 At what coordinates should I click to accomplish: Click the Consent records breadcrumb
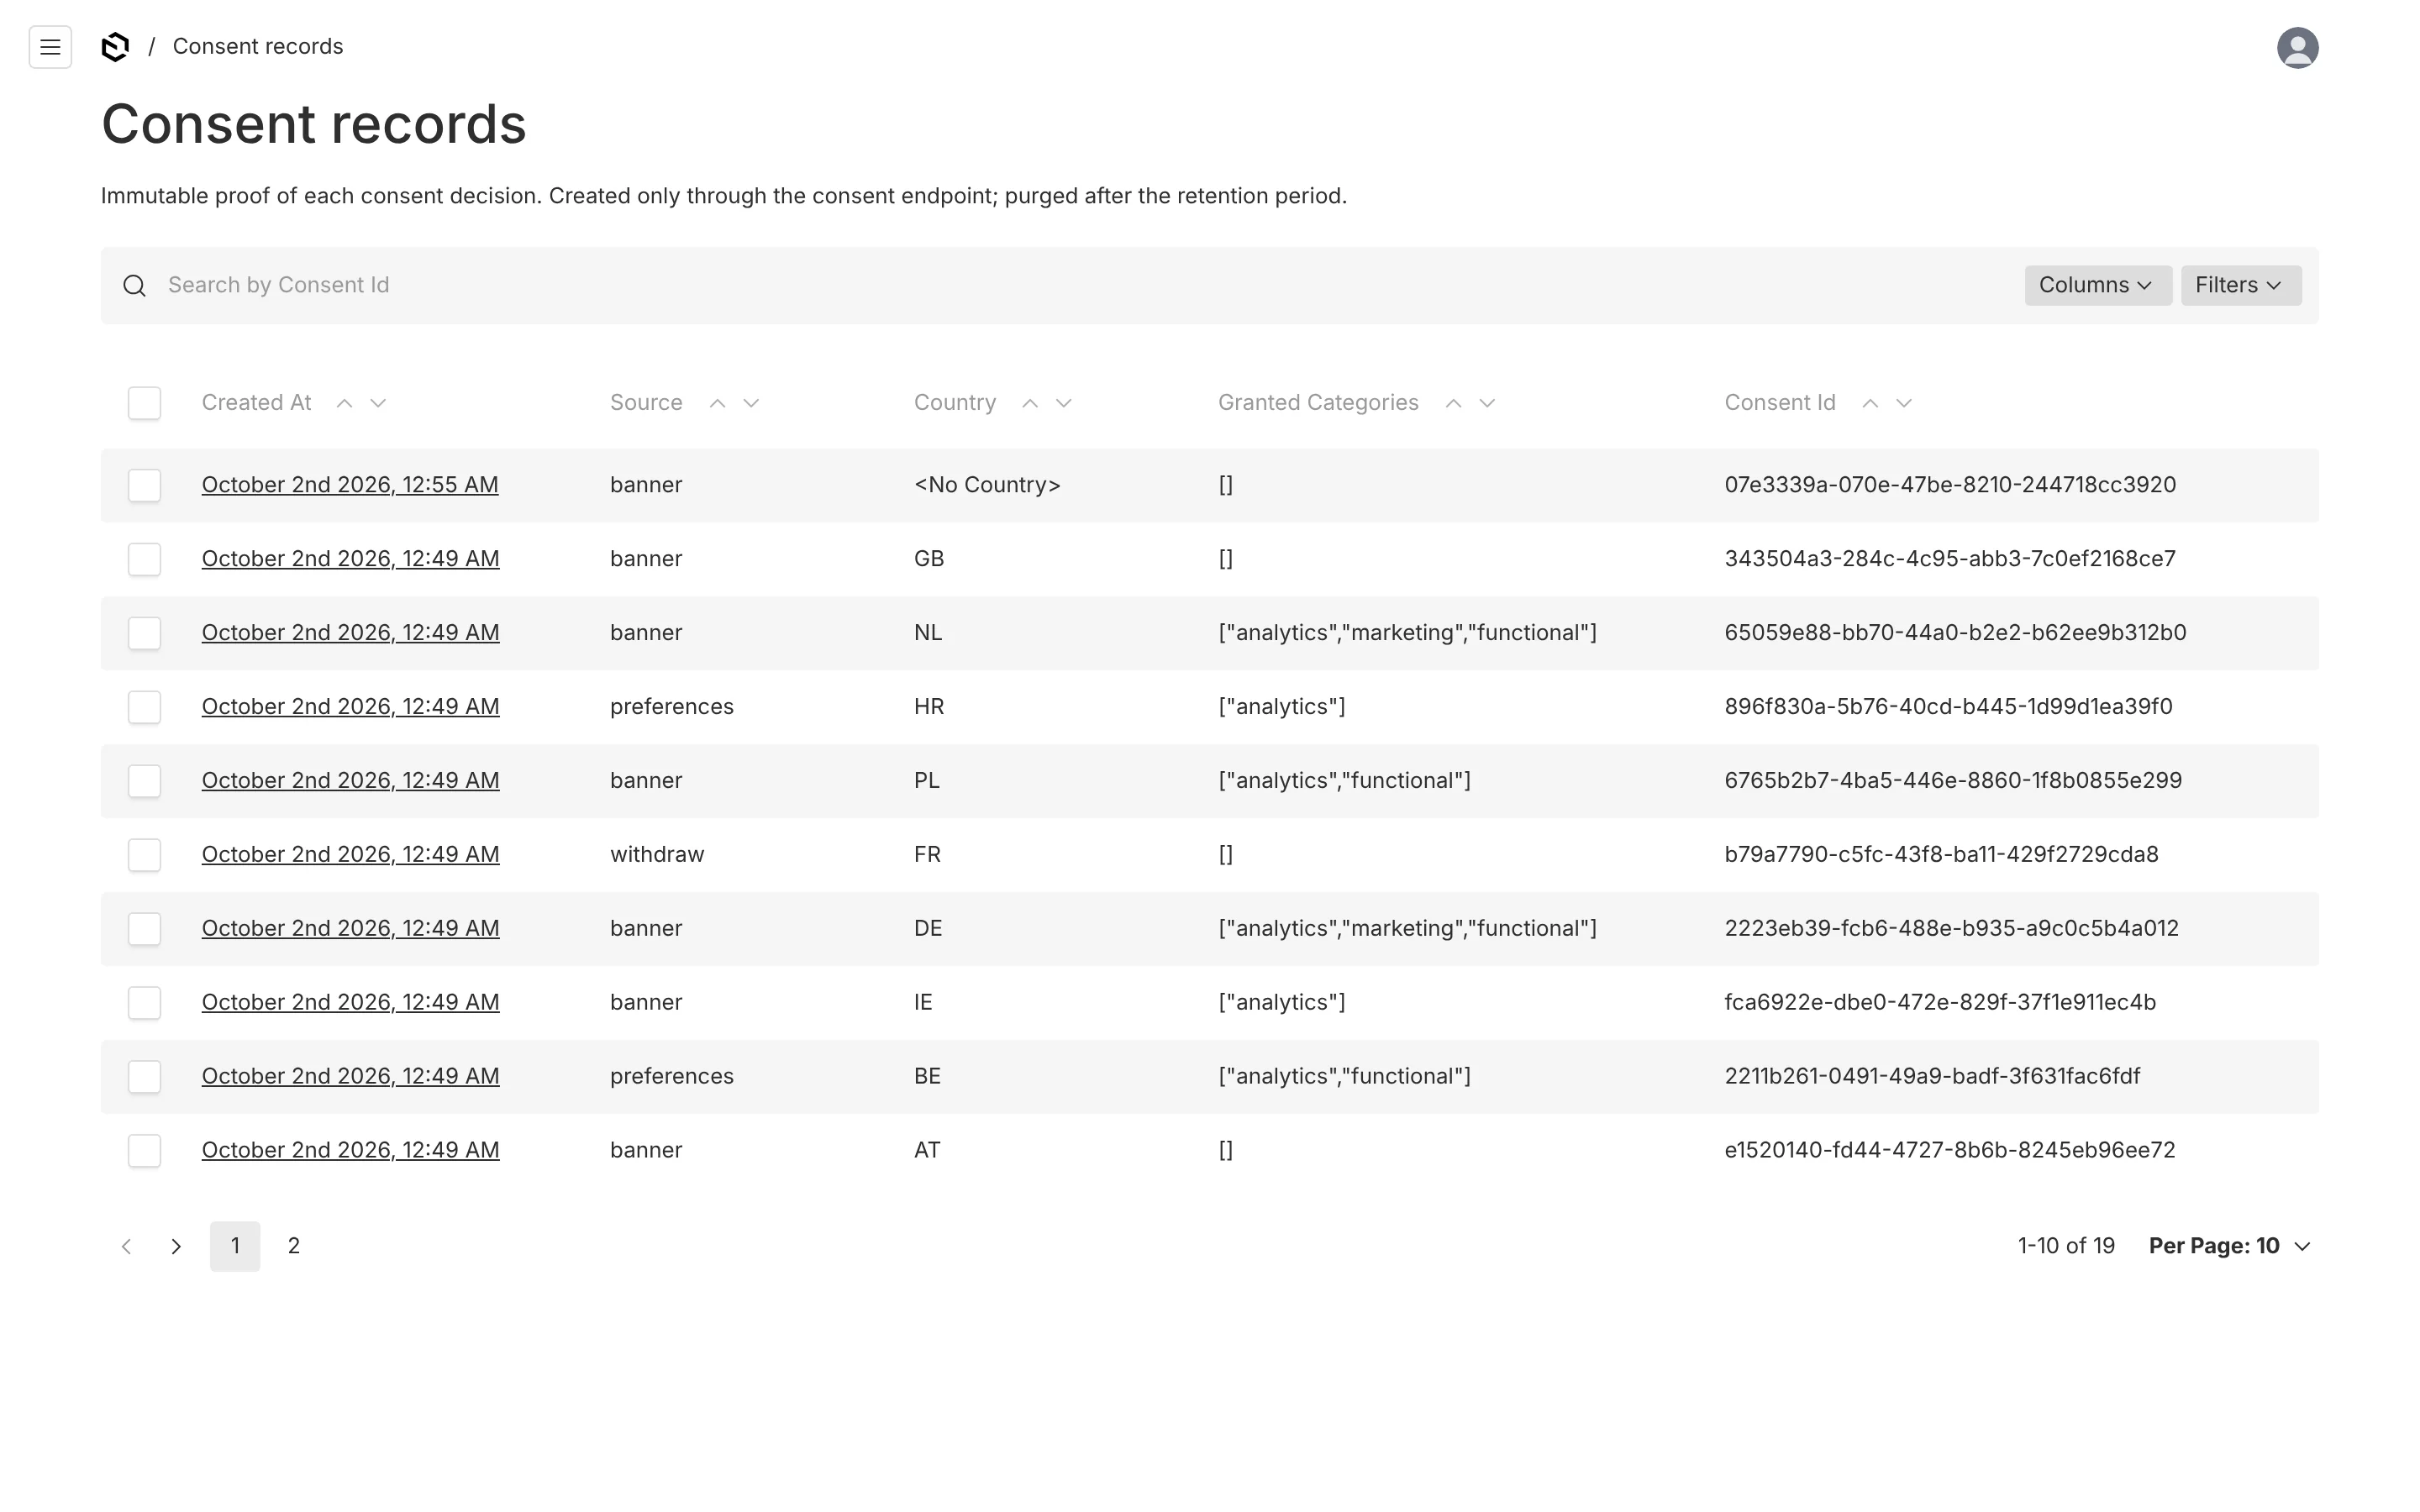(x=258, y=46)
